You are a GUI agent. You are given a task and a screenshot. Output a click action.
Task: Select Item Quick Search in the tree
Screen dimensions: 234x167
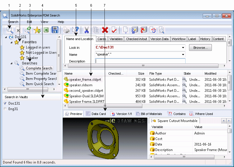[39, 84]
